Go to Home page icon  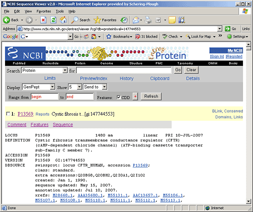(63, 20)
